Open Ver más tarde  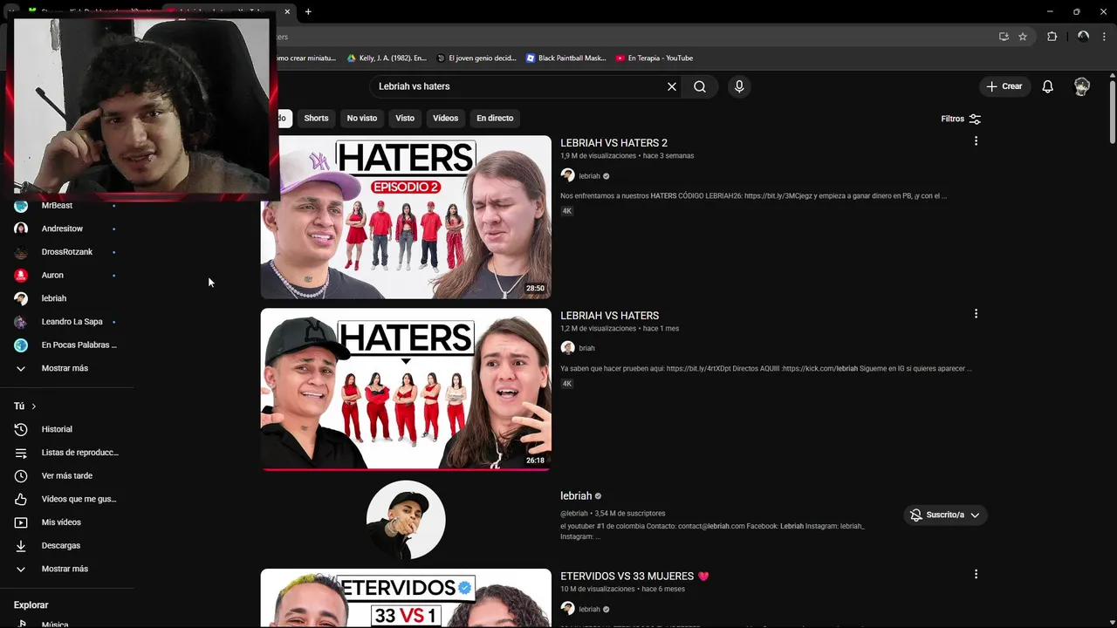click(65, 475)
